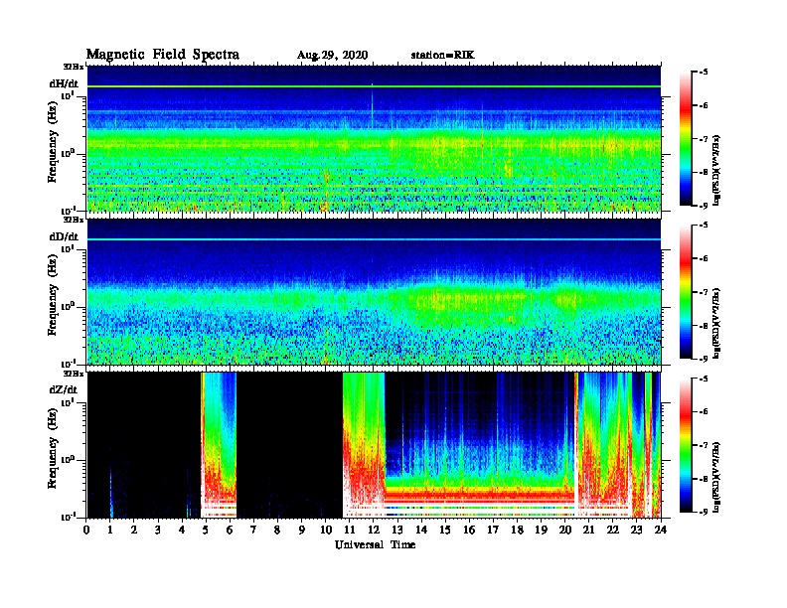Click hour tick label '3' on time axis
This screenshot has width=787, height=608.
point(158,530)
